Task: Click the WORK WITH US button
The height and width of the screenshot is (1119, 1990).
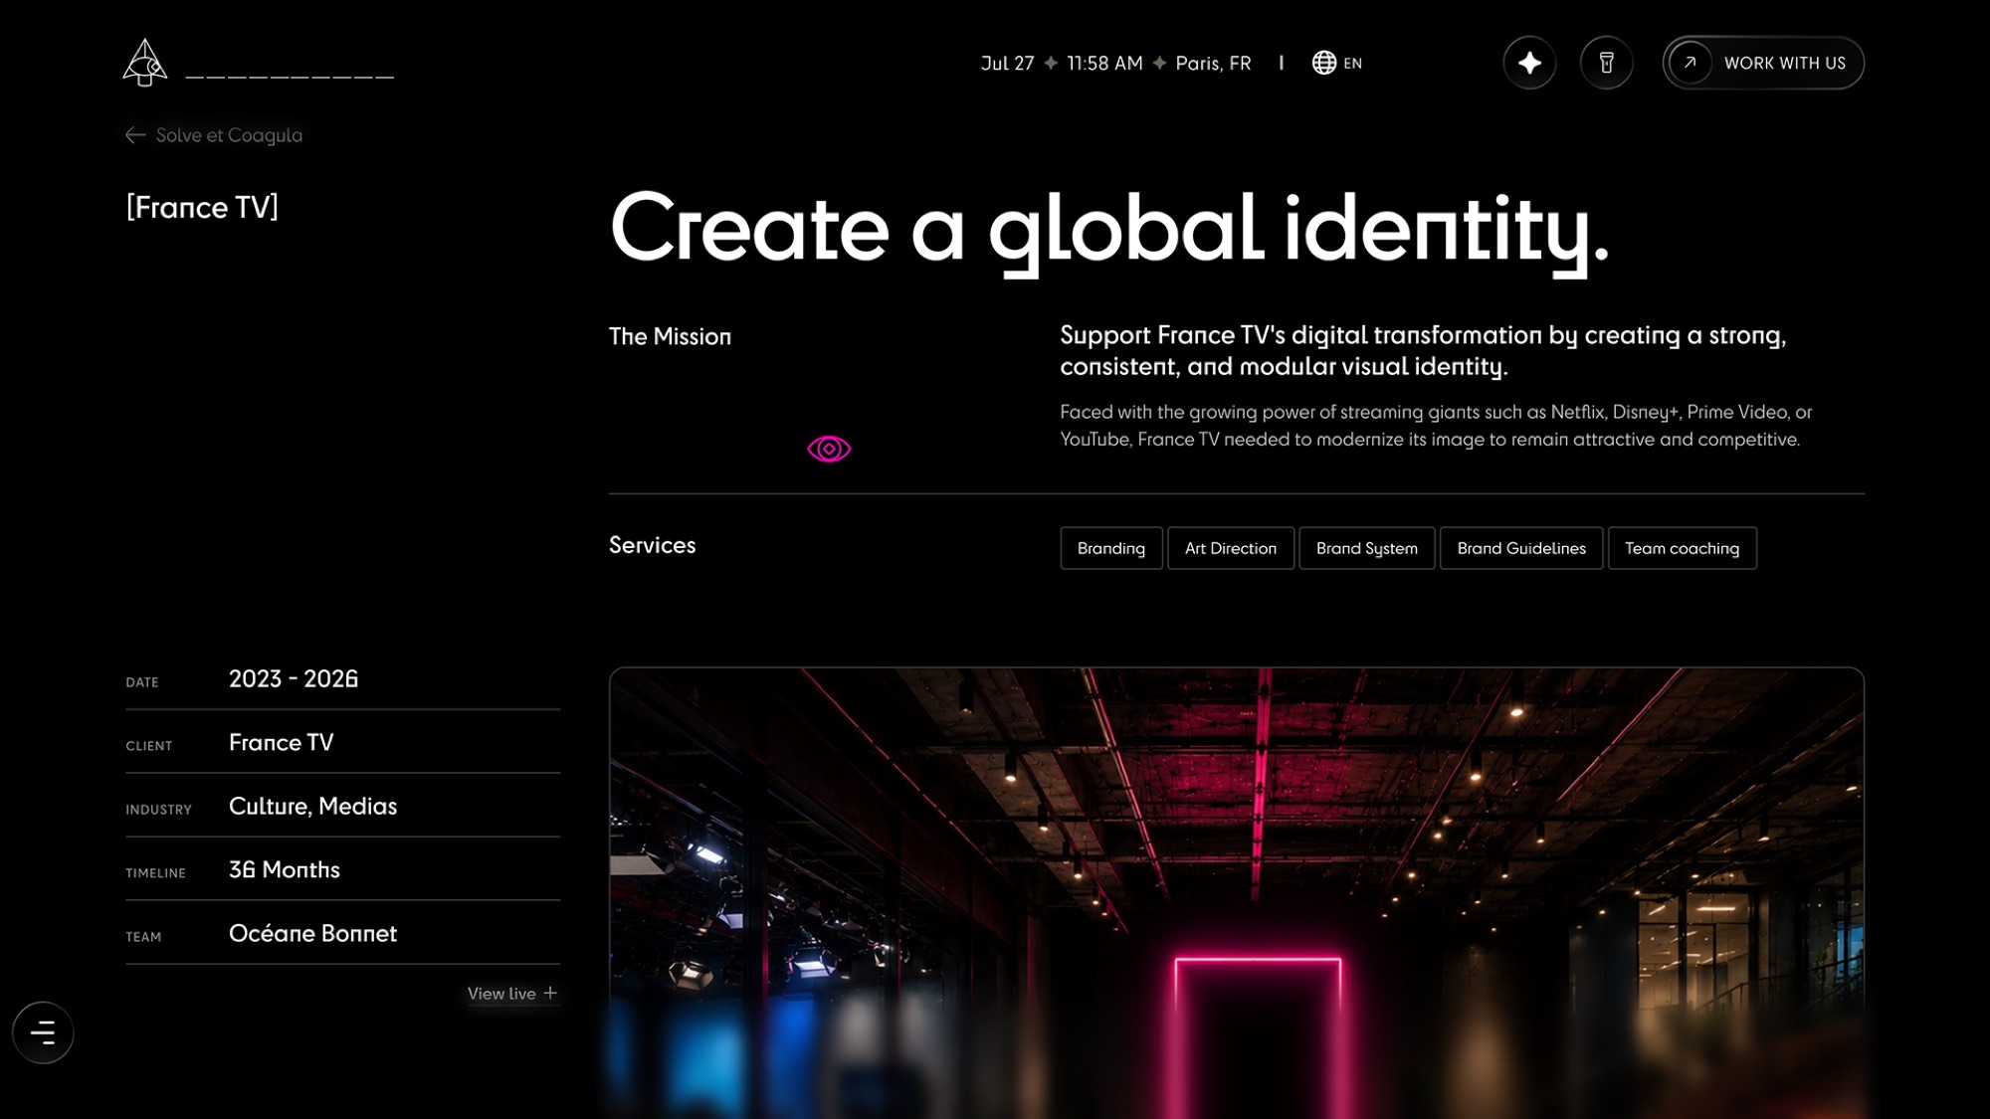Action: [x=1763, y=63]
